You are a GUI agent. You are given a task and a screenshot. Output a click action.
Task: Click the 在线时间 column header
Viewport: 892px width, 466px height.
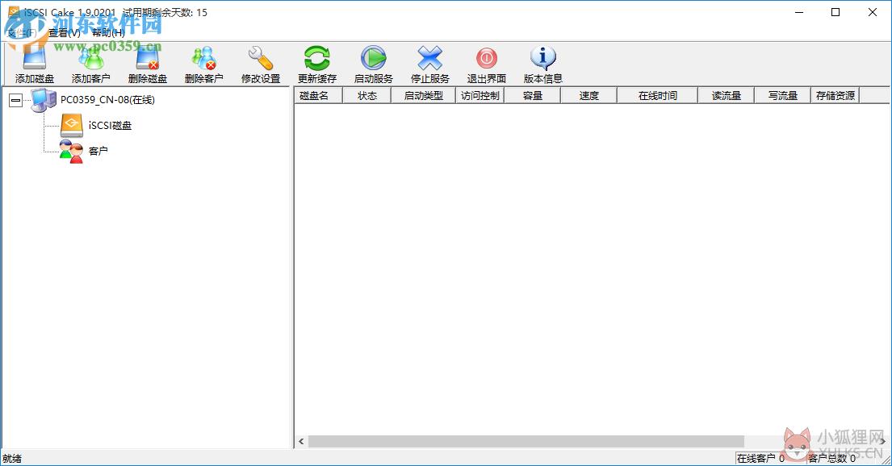tap(658, 95)
